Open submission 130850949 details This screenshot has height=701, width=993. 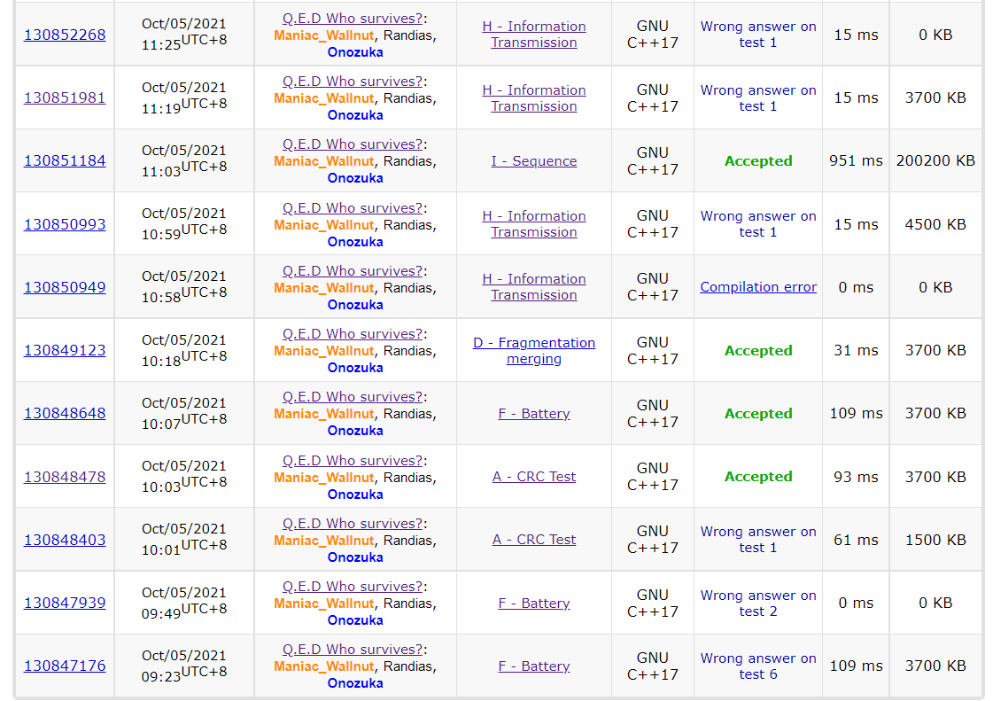tap(65, 287)
